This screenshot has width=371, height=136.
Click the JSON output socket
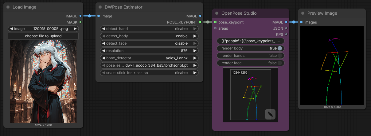(286, 28)
